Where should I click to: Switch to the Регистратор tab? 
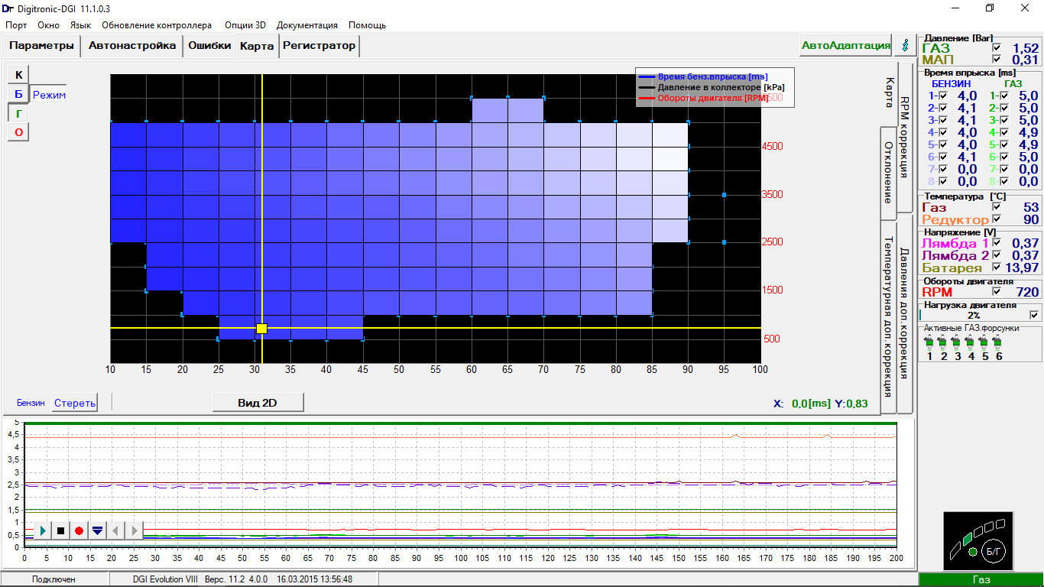click(x=319, y=45)
